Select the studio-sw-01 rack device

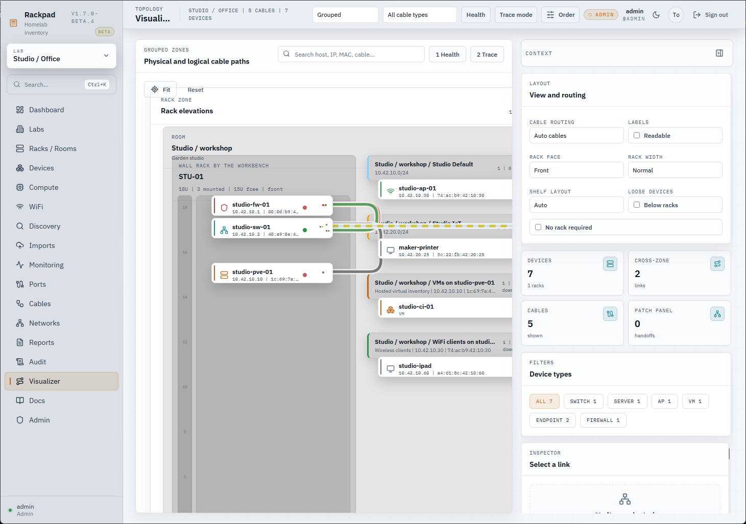coord(272,228)
